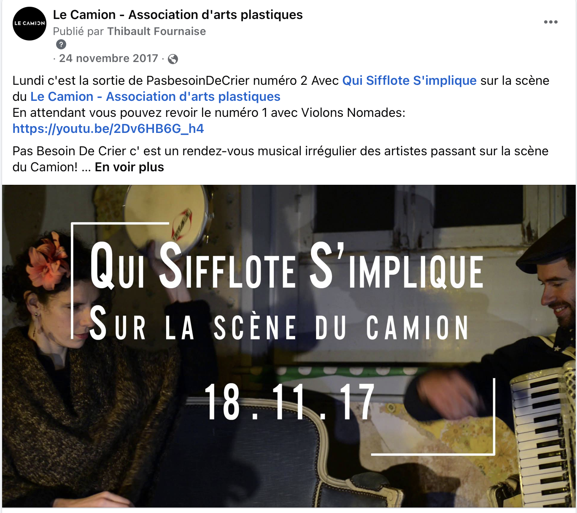Click the Le Camion round profile logo

point(30,24)
